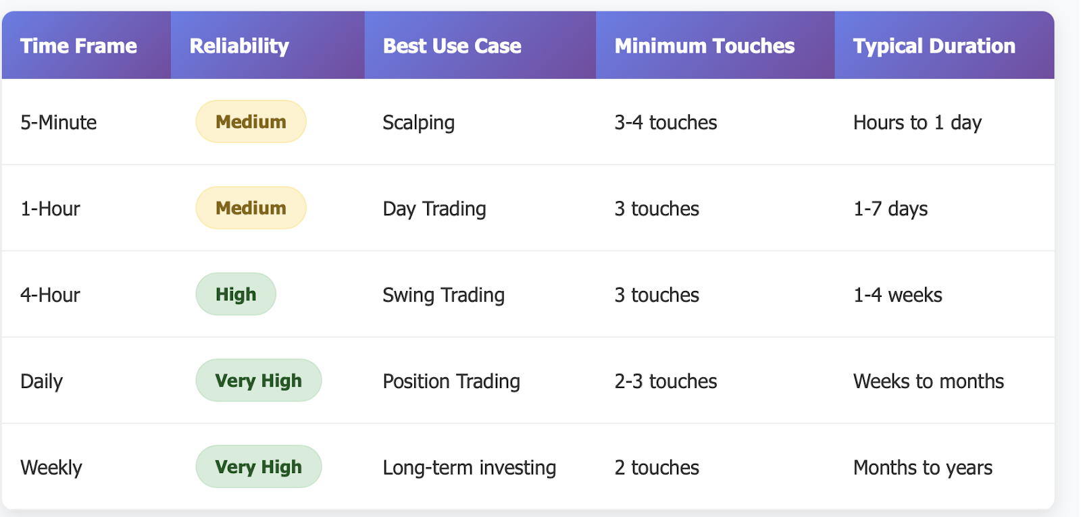This screenshot has width=1081, height=517.
Task: Select the Months to years cell
Action: pos(923,468)
